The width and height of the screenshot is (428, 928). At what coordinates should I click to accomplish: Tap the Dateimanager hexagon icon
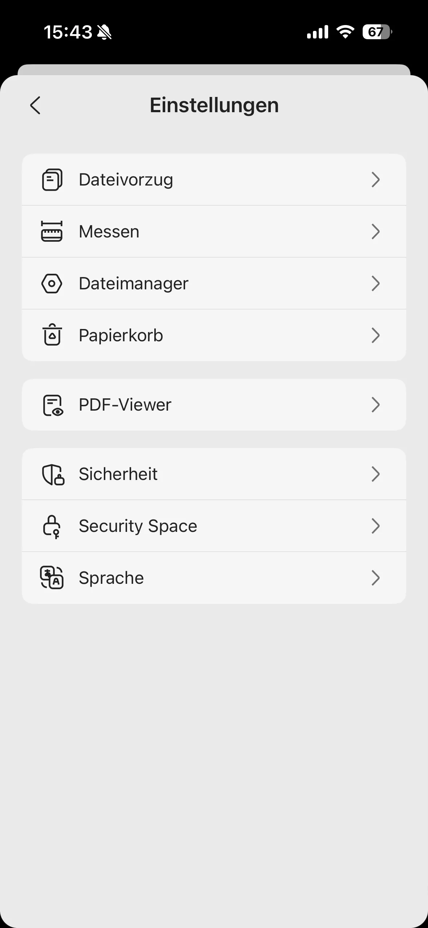[x=52, y=284]
